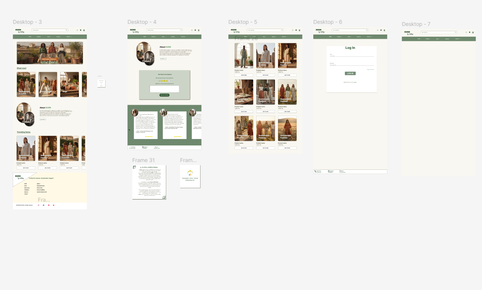The width and height of the screenshot is (482, 290).
Task: Click the first rating star in feedback form
Action: point(159,81)
